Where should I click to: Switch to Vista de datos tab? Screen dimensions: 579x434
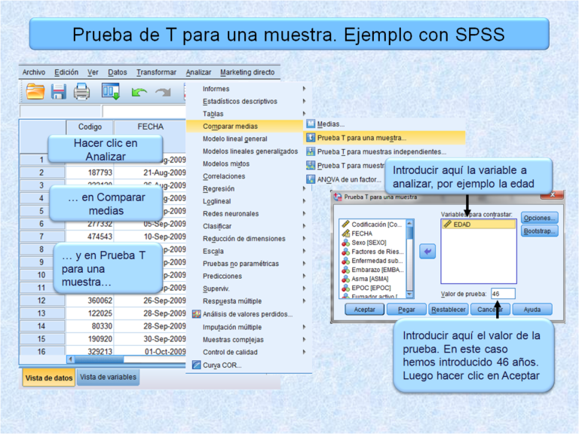[x=49, y=378]
